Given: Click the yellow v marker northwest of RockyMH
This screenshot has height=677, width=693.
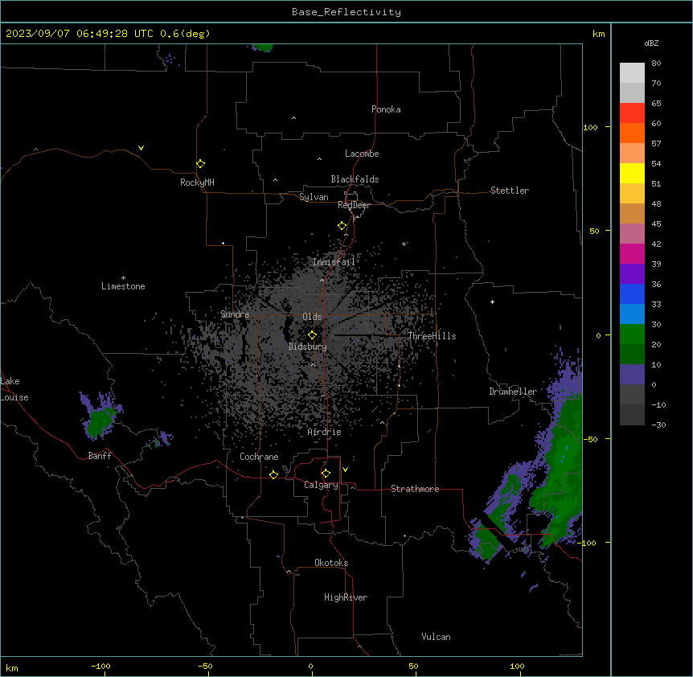Looking at the screenshot, I should 141,148.
